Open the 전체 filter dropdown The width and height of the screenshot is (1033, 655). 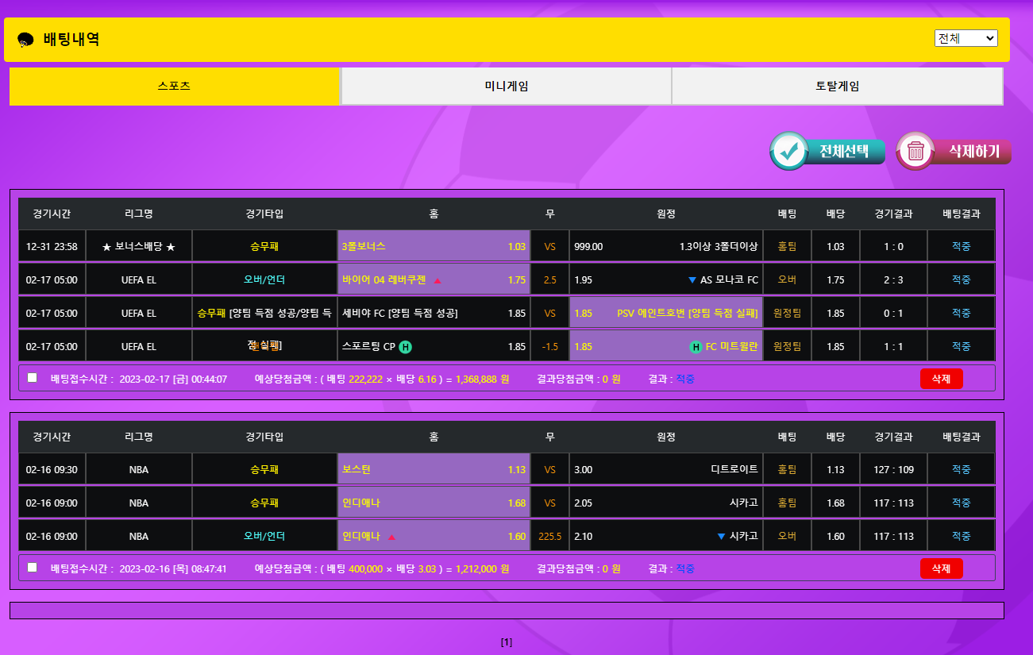tap(966, 38)
